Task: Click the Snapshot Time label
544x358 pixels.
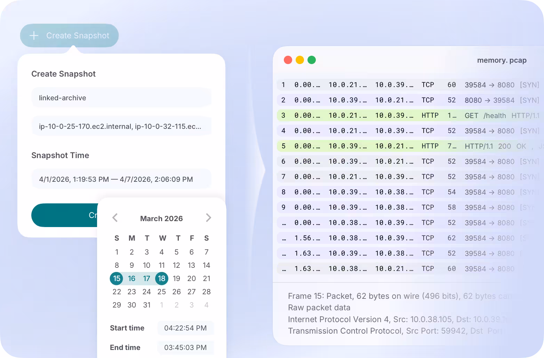Action: pyautogui.click(x=60, y=155)
